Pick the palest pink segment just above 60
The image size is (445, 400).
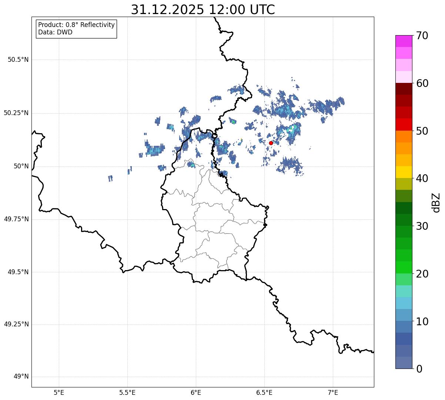[404, 77]
